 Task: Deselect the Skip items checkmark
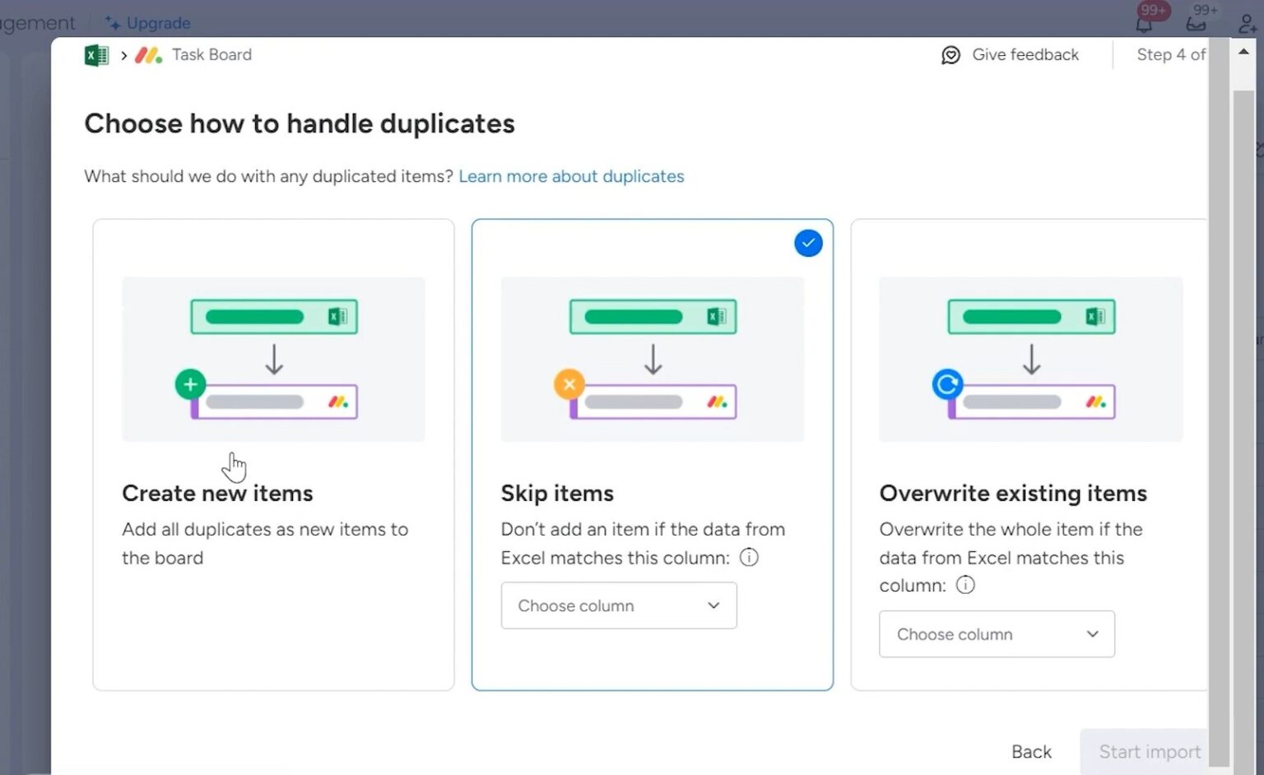[x=807, y=243]
